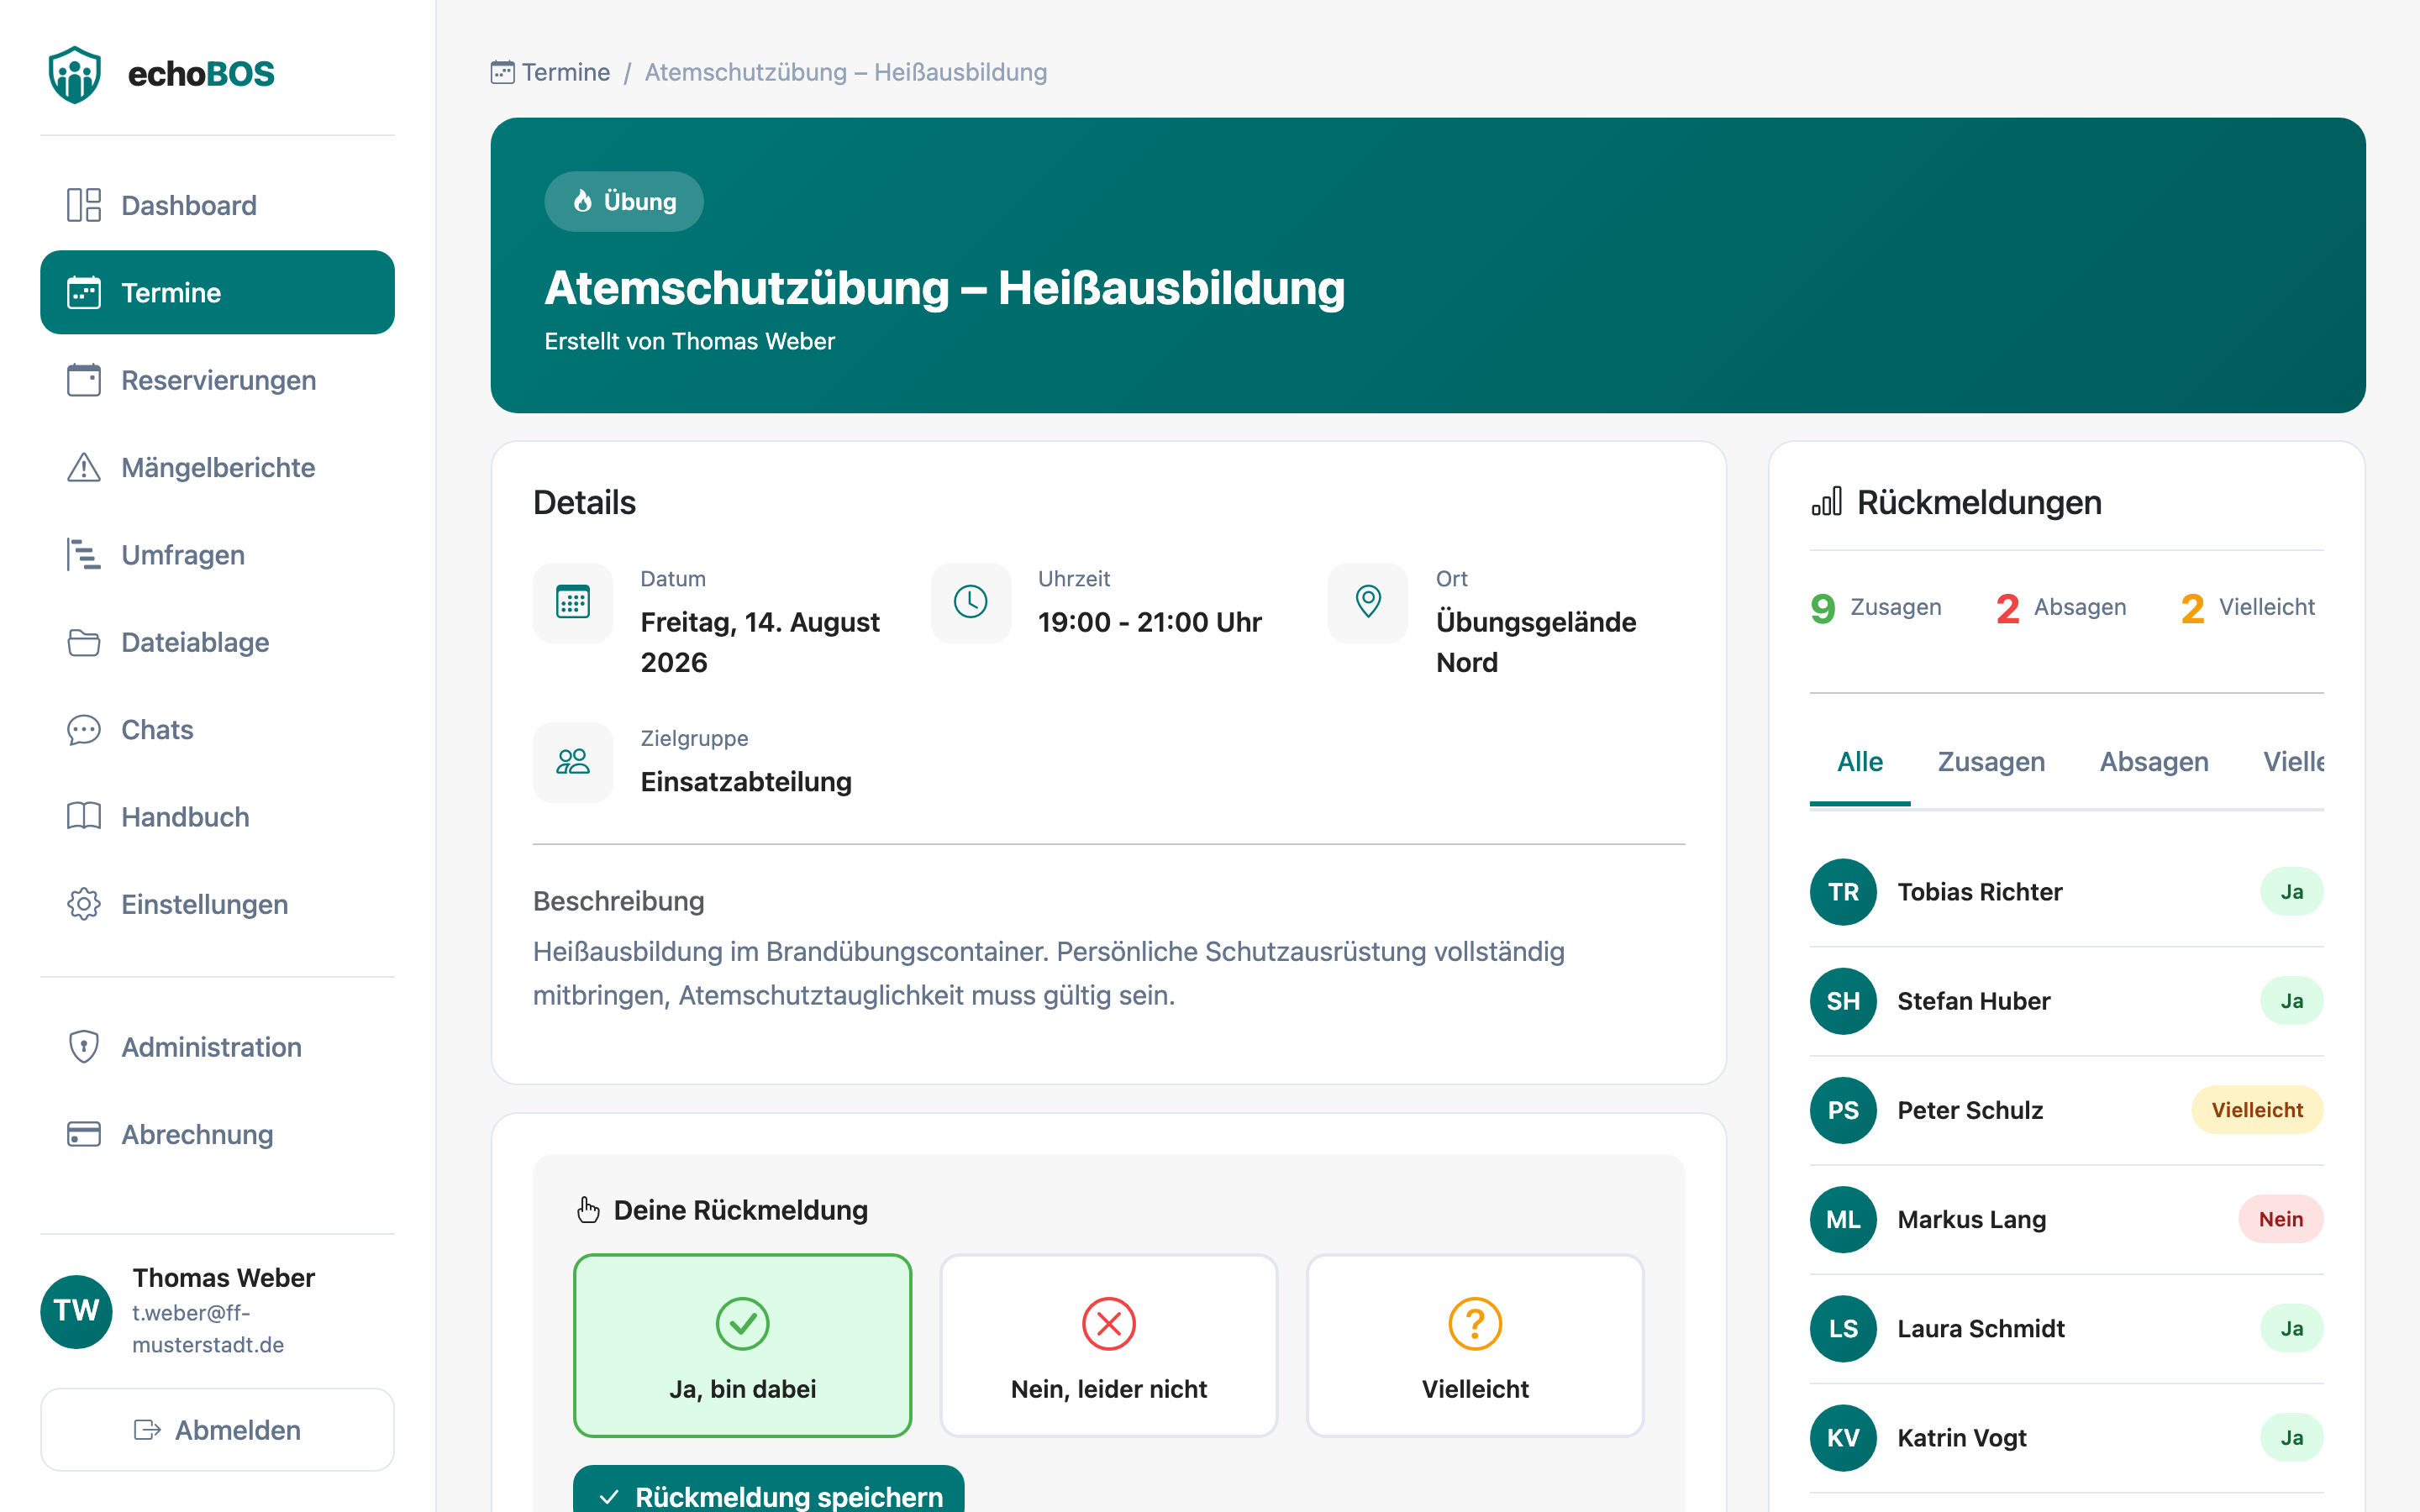Click the name 'Stefan Huber'
The width and height of the screenshot is (2420, 1512).
coord(1974,1001)
